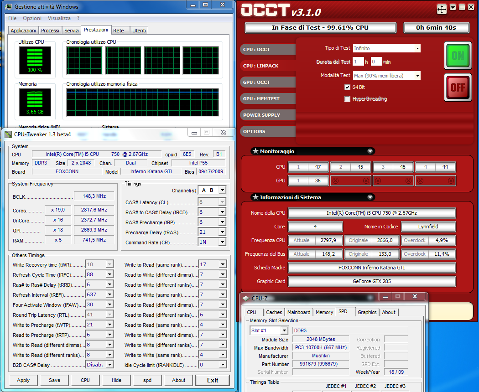Uncheck the 64 Bit checkbox in OCCT

(x=347, y=88)
